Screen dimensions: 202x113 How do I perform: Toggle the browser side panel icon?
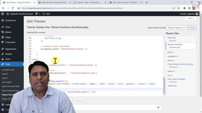pyautogui.click(x=189, y=8)
